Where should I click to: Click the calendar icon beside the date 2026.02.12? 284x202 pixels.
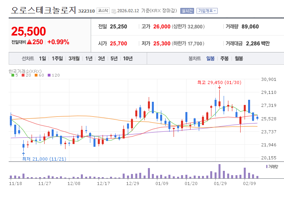[114, 11]
